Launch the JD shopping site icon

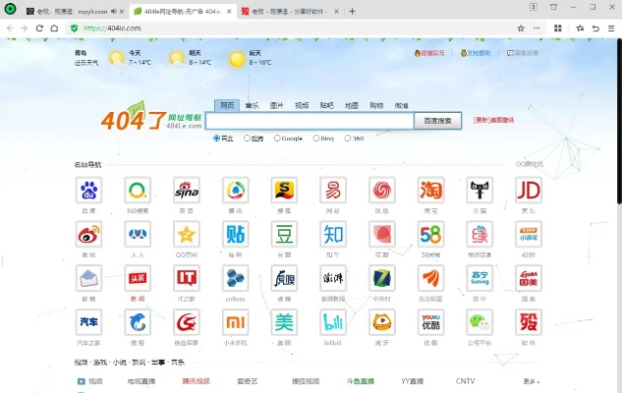[x=529, y=191]
